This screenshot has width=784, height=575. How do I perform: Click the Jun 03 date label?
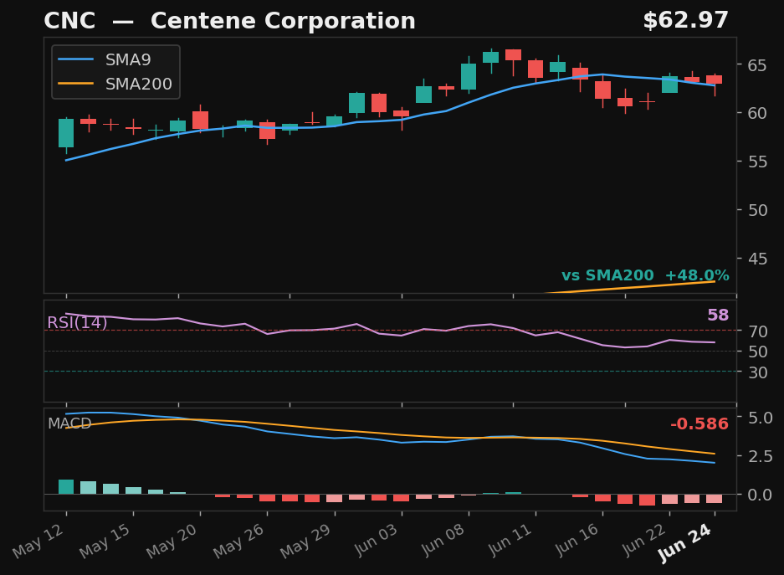click(376, 541)
